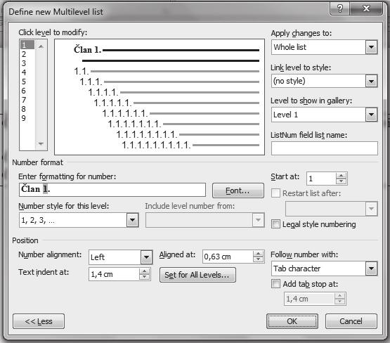Decrease the Start at value

click(x=341, y=181)
